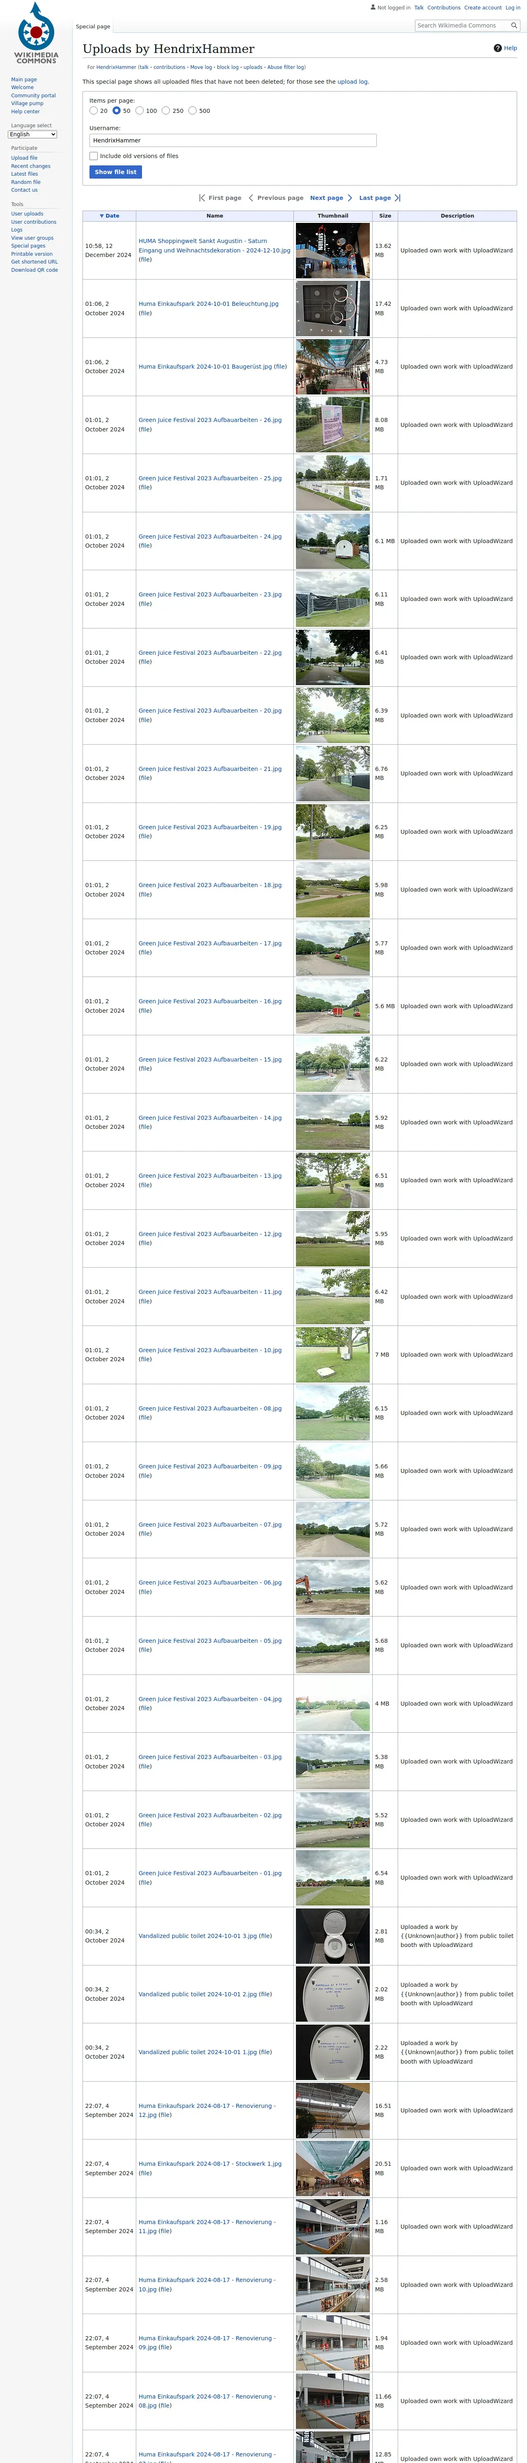Click the Show file list button

(116, 172)
